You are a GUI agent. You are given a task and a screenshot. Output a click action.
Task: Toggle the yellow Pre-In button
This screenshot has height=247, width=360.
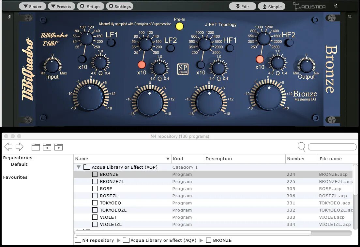pos(179,26)
